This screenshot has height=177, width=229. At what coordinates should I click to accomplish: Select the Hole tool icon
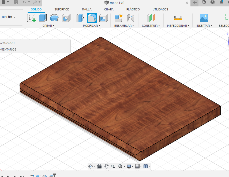pyautogui.click(x=66, y=18)
